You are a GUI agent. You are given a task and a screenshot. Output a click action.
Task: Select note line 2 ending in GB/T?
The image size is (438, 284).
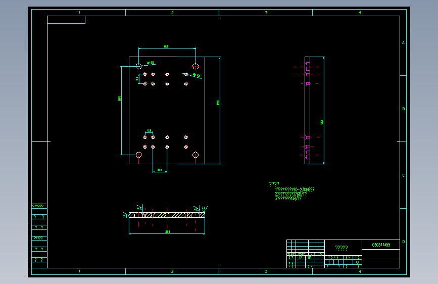coord(291,194)
